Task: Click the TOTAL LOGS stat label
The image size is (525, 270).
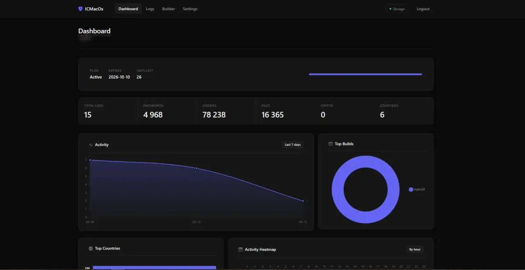Action: pos(94,106)
